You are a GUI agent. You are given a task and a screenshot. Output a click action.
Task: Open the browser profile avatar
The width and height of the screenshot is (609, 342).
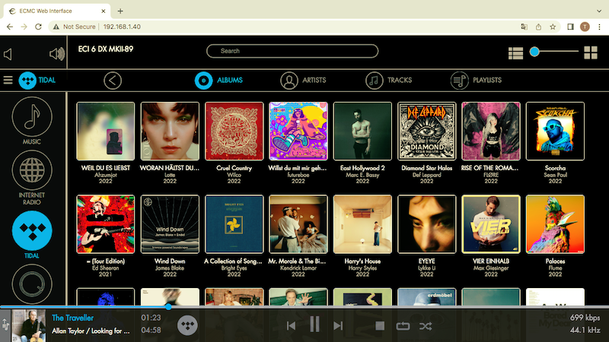point(585,27)
